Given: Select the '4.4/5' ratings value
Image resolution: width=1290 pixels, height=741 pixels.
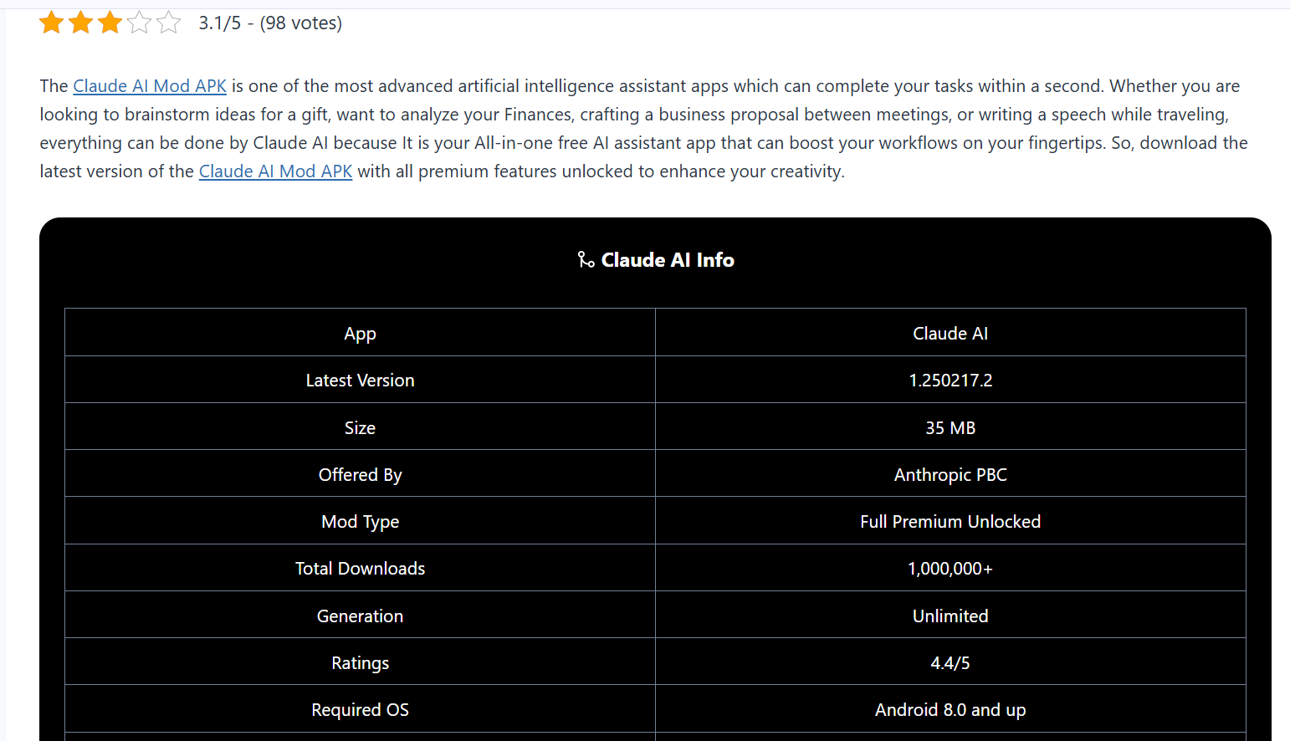Looking at the screenshot, I should coord(950,662).
